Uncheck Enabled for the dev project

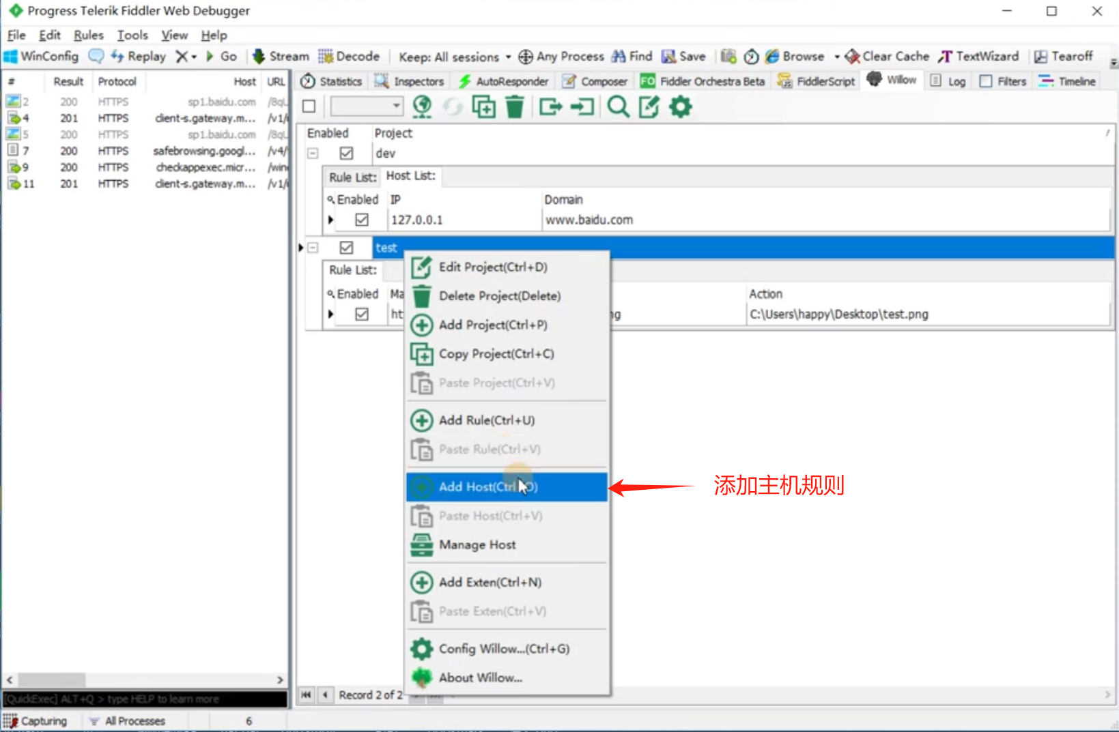point(347,153)
